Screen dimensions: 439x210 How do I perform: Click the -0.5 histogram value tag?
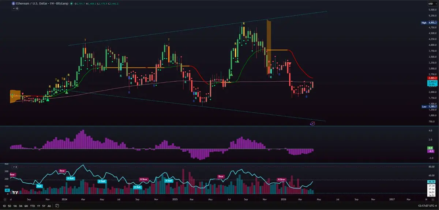[431, 151]
